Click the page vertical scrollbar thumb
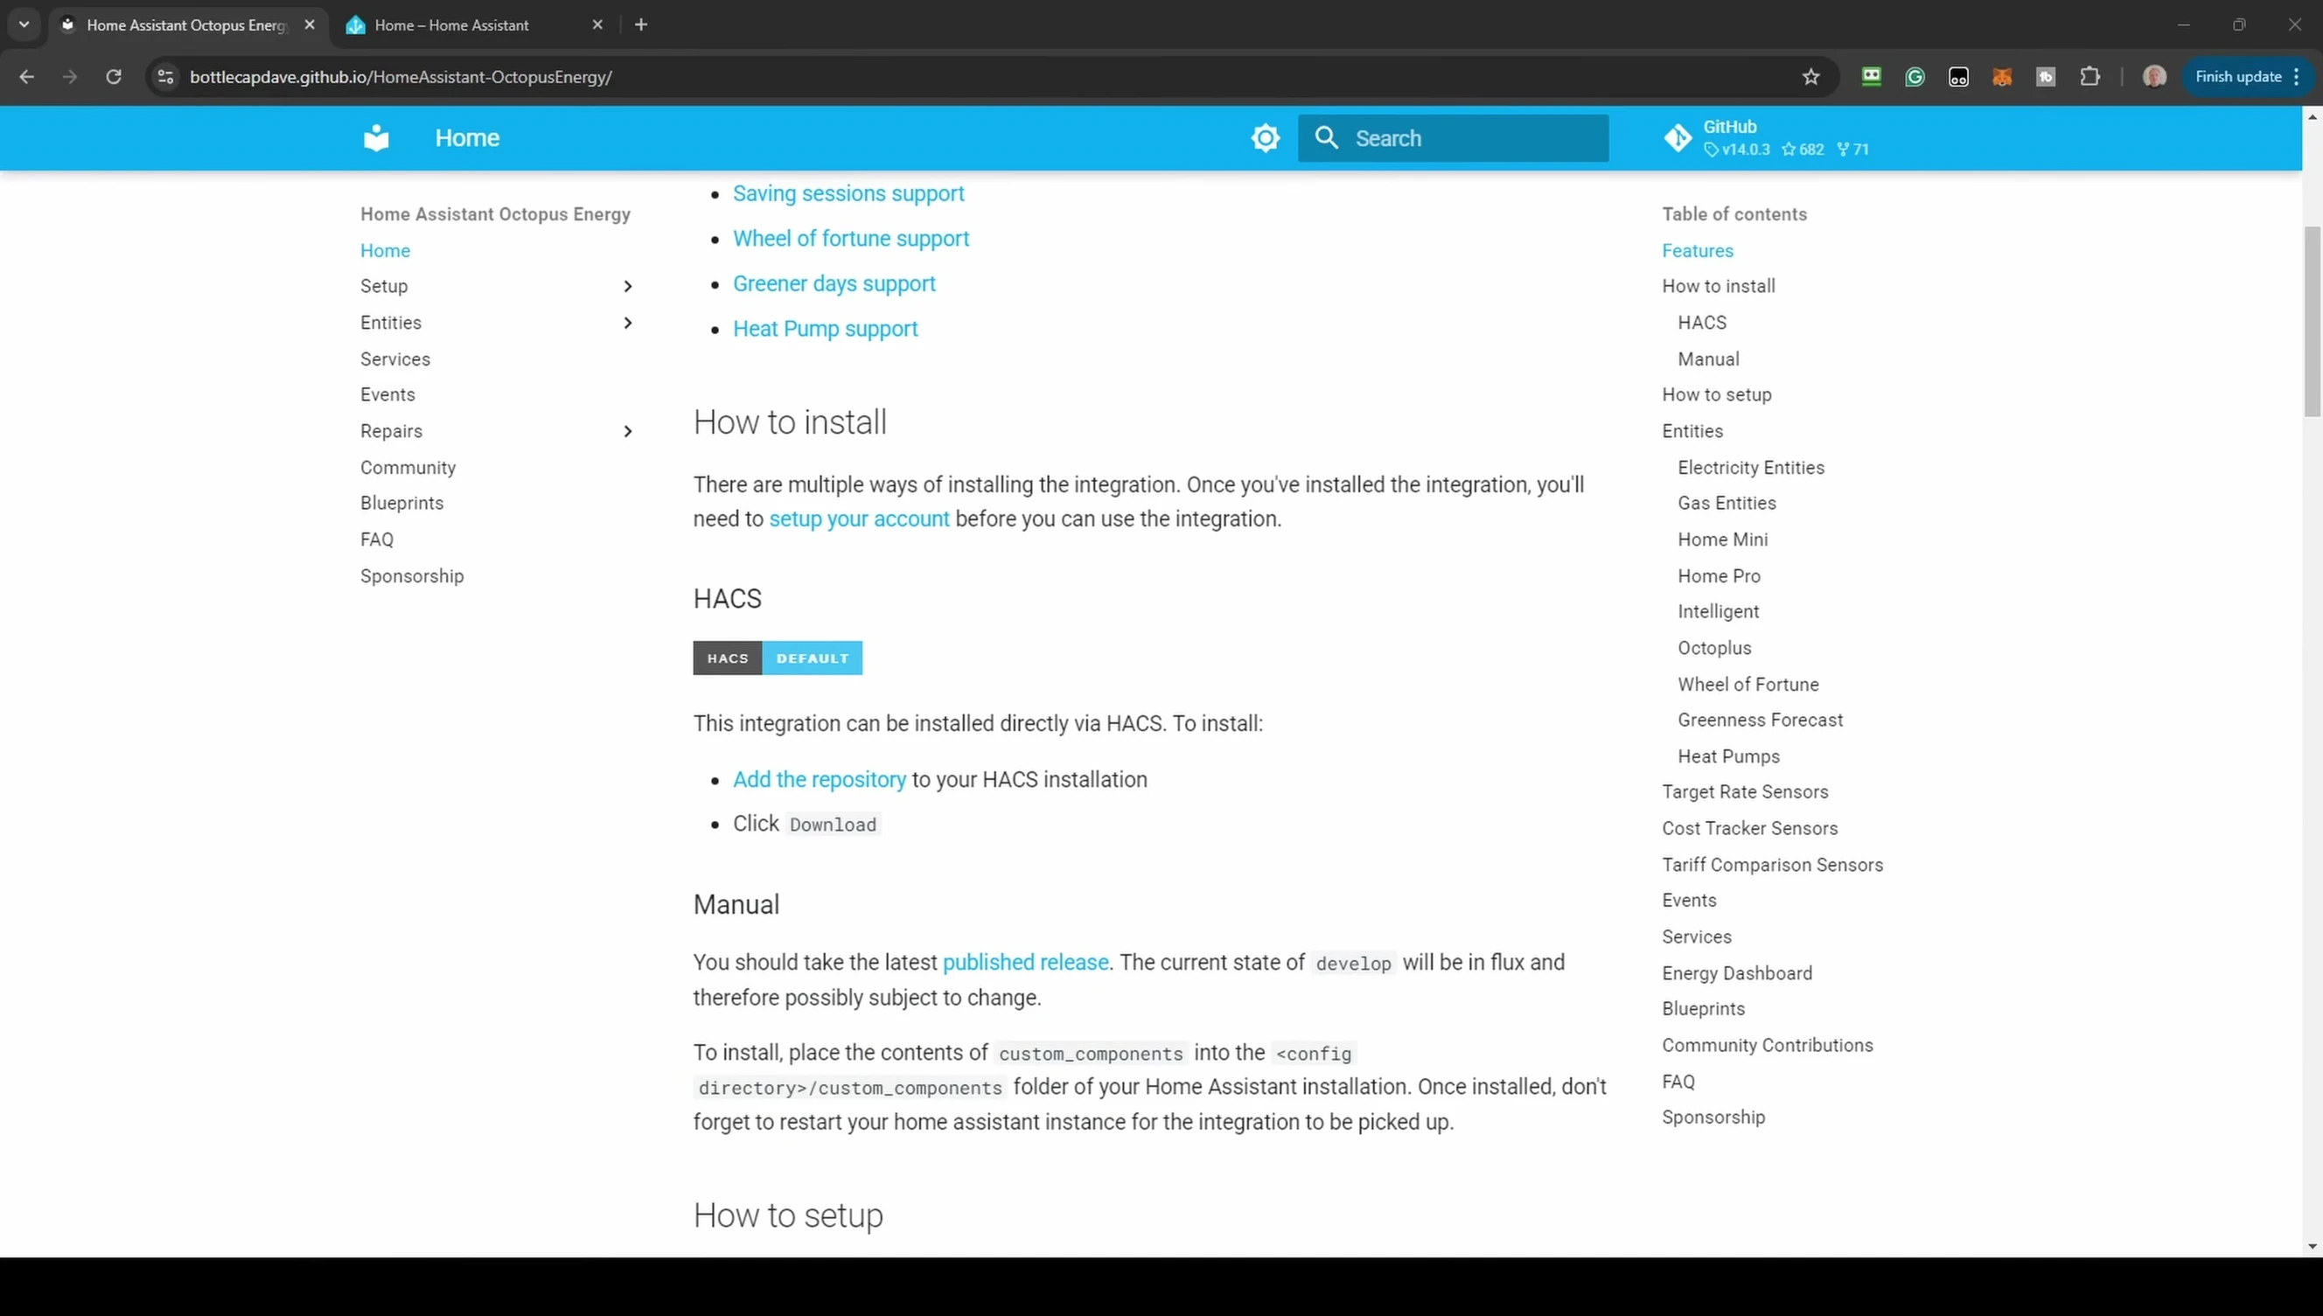 (2313, 321)
